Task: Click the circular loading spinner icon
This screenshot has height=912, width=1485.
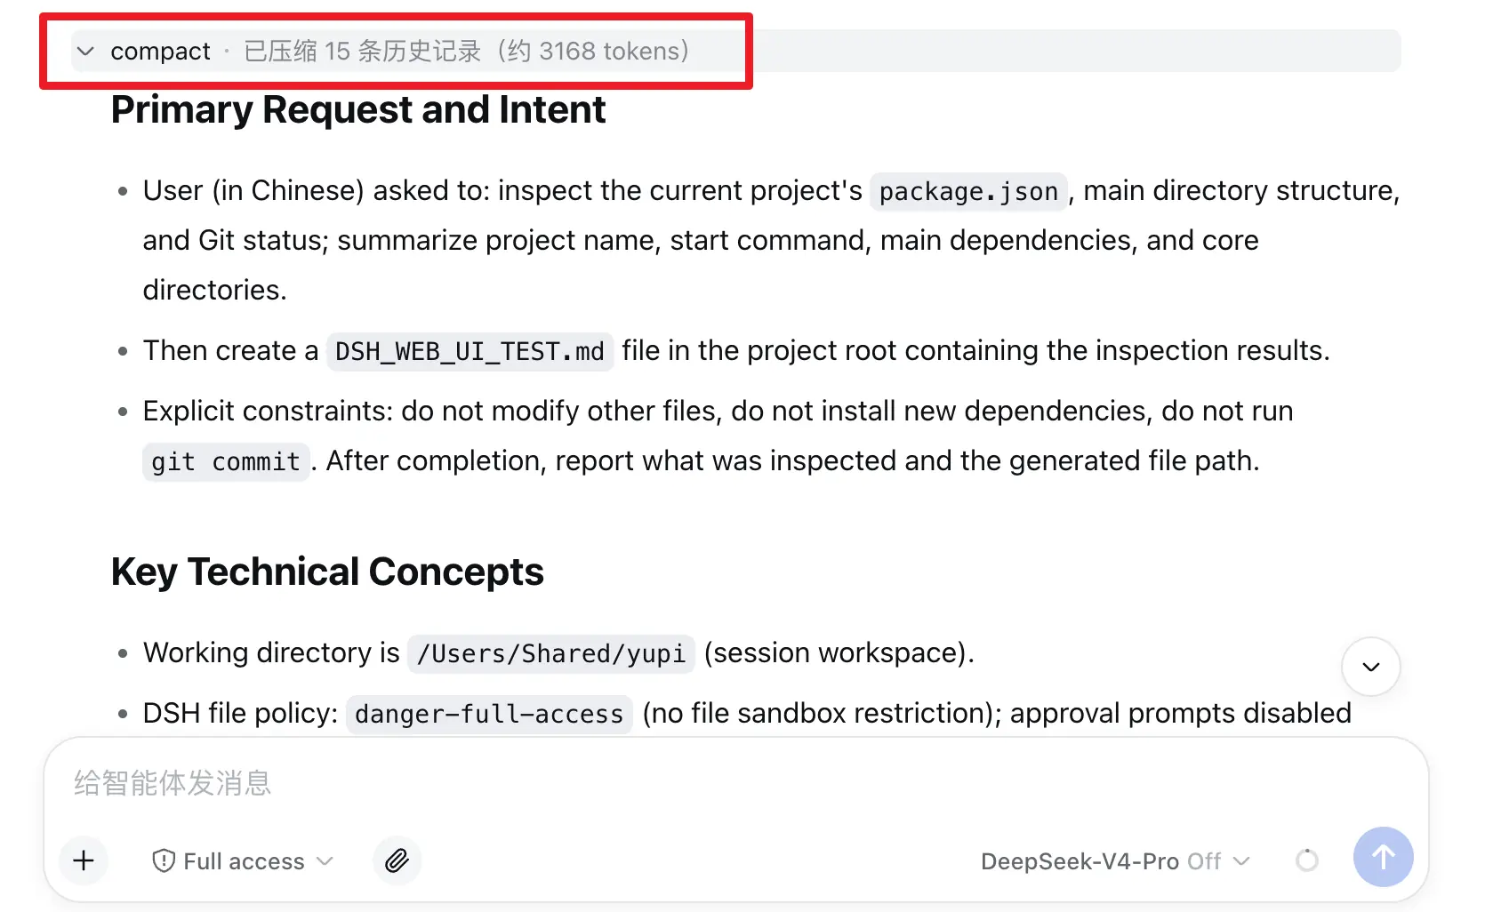Action: click(1306, 860)
